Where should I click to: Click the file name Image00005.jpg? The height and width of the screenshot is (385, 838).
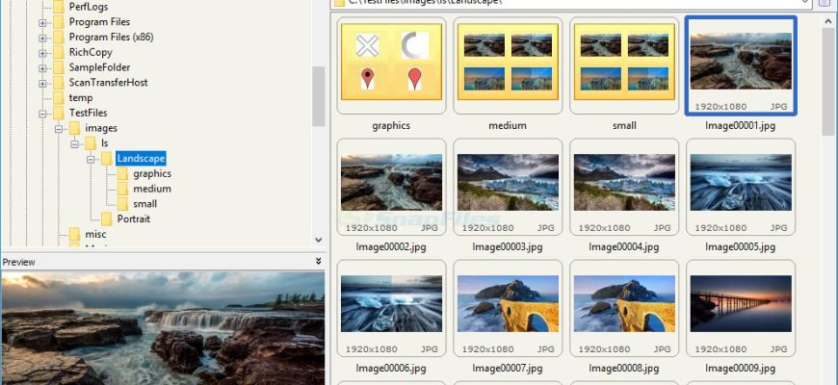coord(740,247)
